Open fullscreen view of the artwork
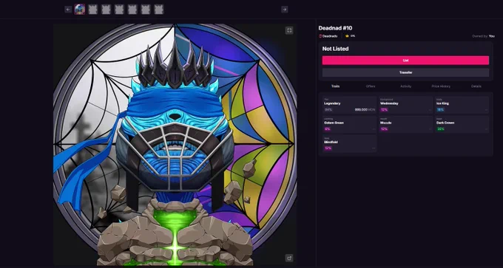Screen dimensions: 503x268 tap(289, 30)
